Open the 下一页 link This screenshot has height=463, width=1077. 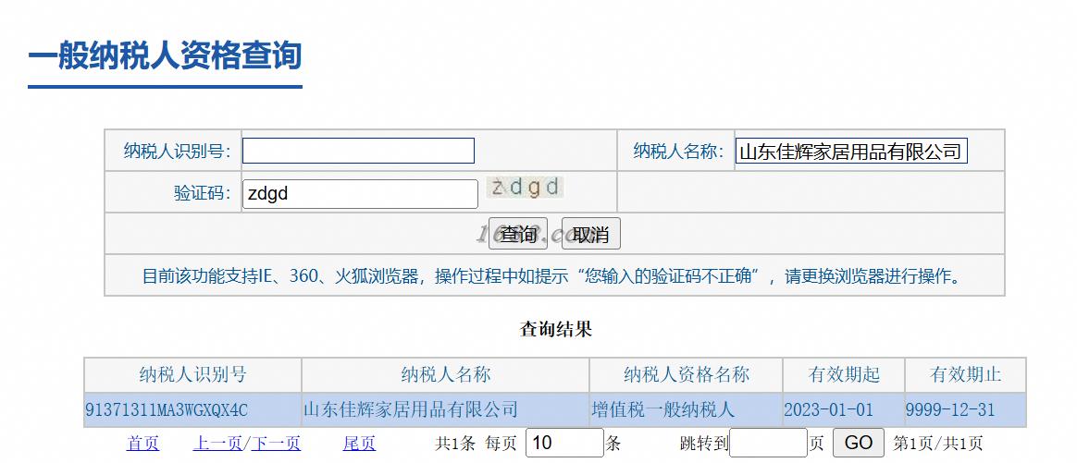pyautogui.click(x=276, y=443)
